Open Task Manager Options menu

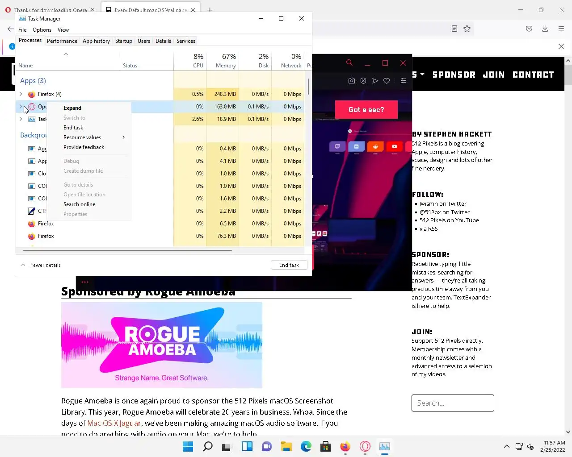click(42, 30)
